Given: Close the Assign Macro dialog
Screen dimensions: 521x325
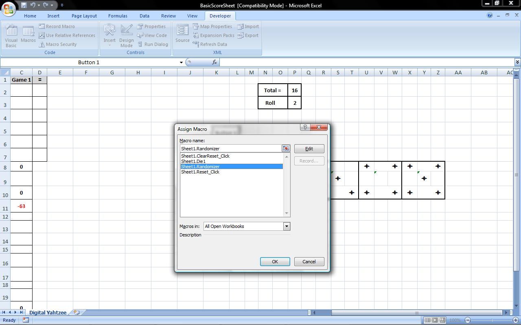Looking at the screenshot, I should tap(319, 127).
